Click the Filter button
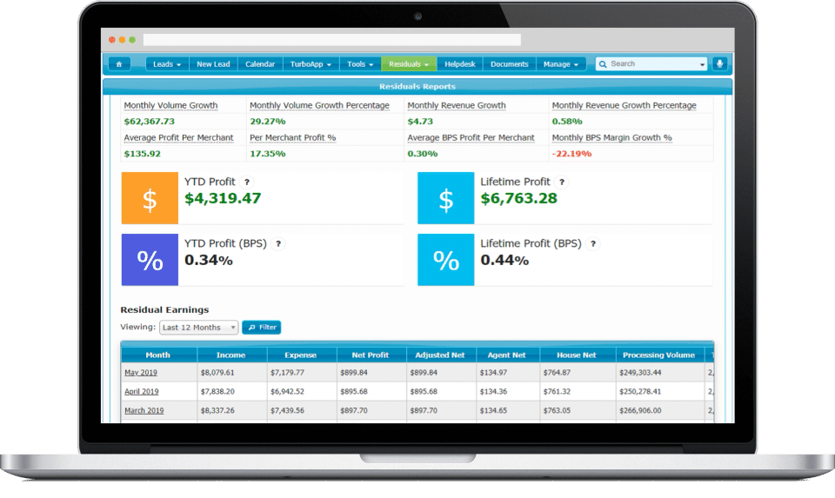The height and width of the screenshot is (498, 835). [x=262, y=327]
